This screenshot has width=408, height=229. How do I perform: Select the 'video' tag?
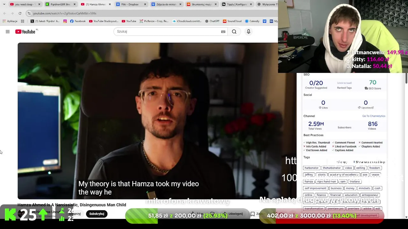348,168
